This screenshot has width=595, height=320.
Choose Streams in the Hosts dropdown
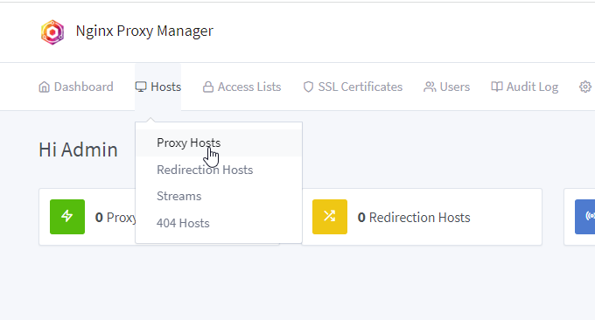point(219,197)
